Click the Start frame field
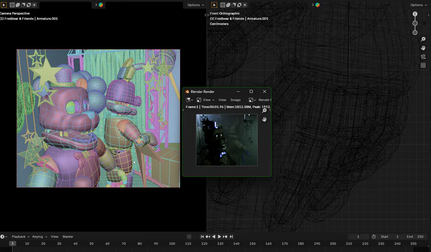431x252 pixels. tap(389, 237)
